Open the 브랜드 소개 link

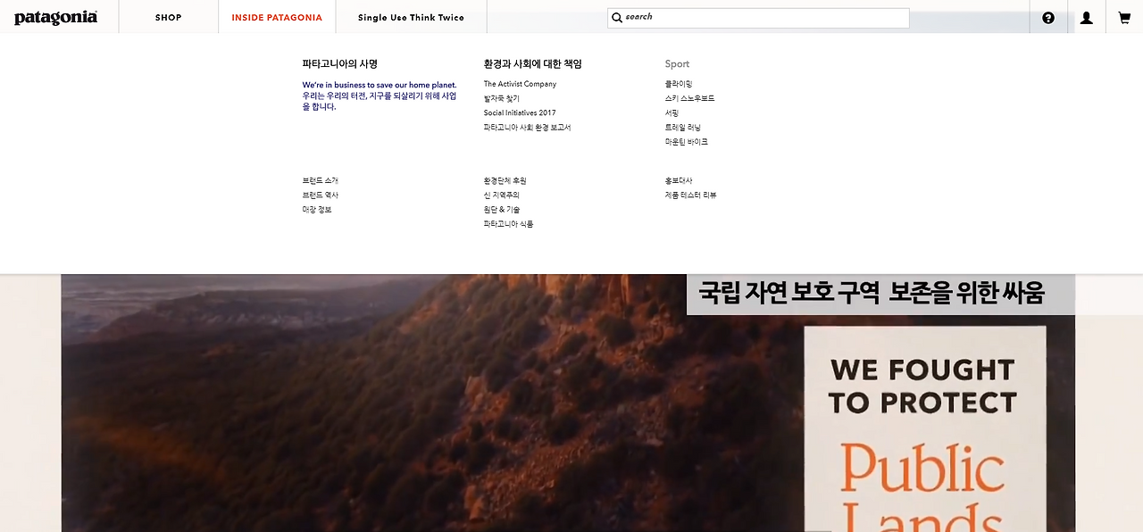coord(320,180)
